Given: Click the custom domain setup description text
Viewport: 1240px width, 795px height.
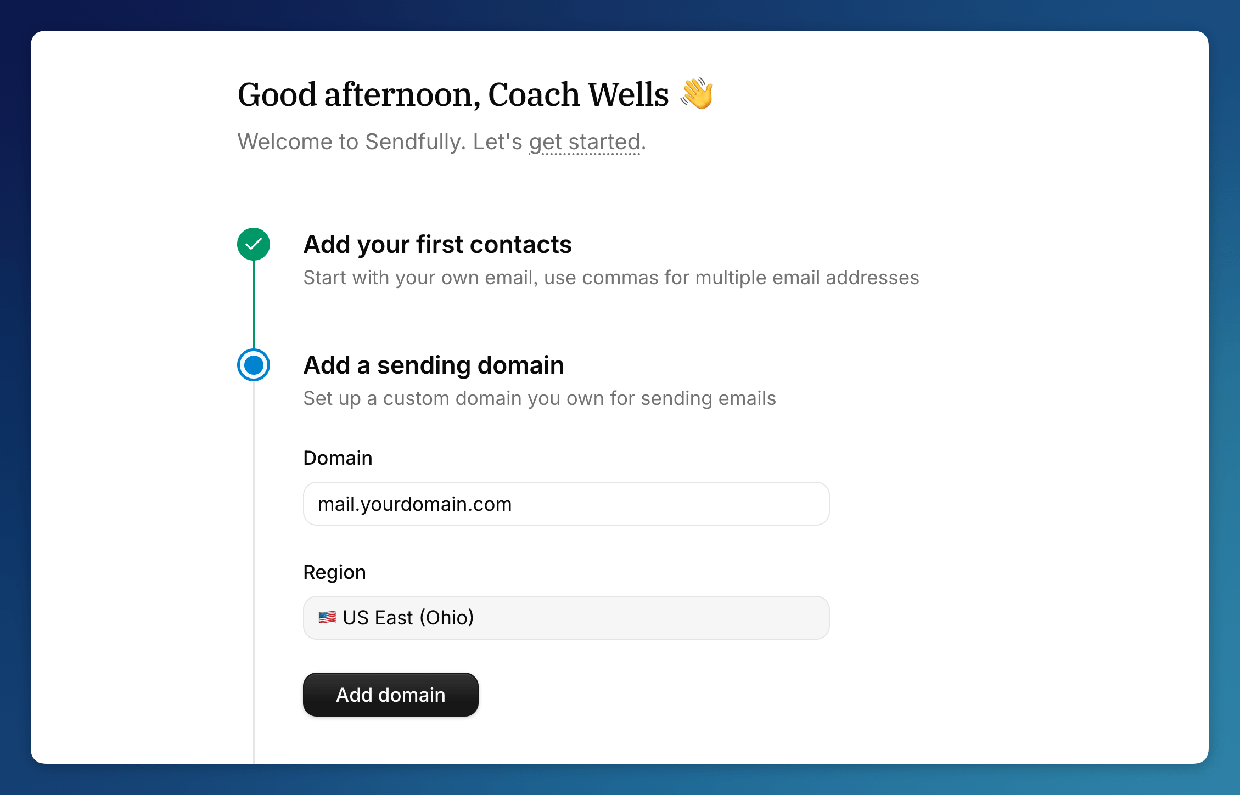Looking at the screenshot, I should tap(539, 398).
